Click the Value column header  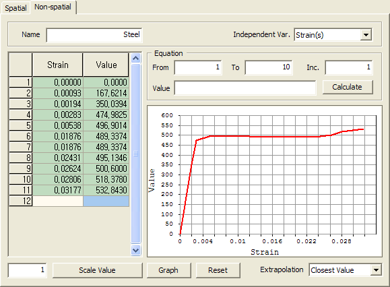tap(106, 65)
